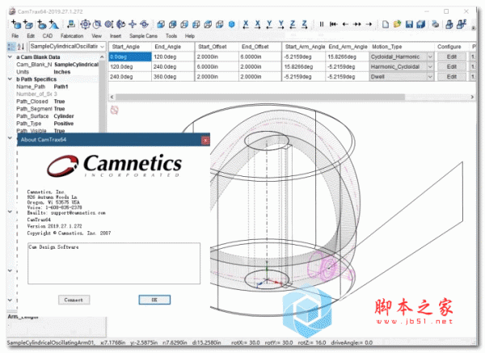Open a file with the folder icon
This screenshot has height=353, width=485.
pos(397,24)
